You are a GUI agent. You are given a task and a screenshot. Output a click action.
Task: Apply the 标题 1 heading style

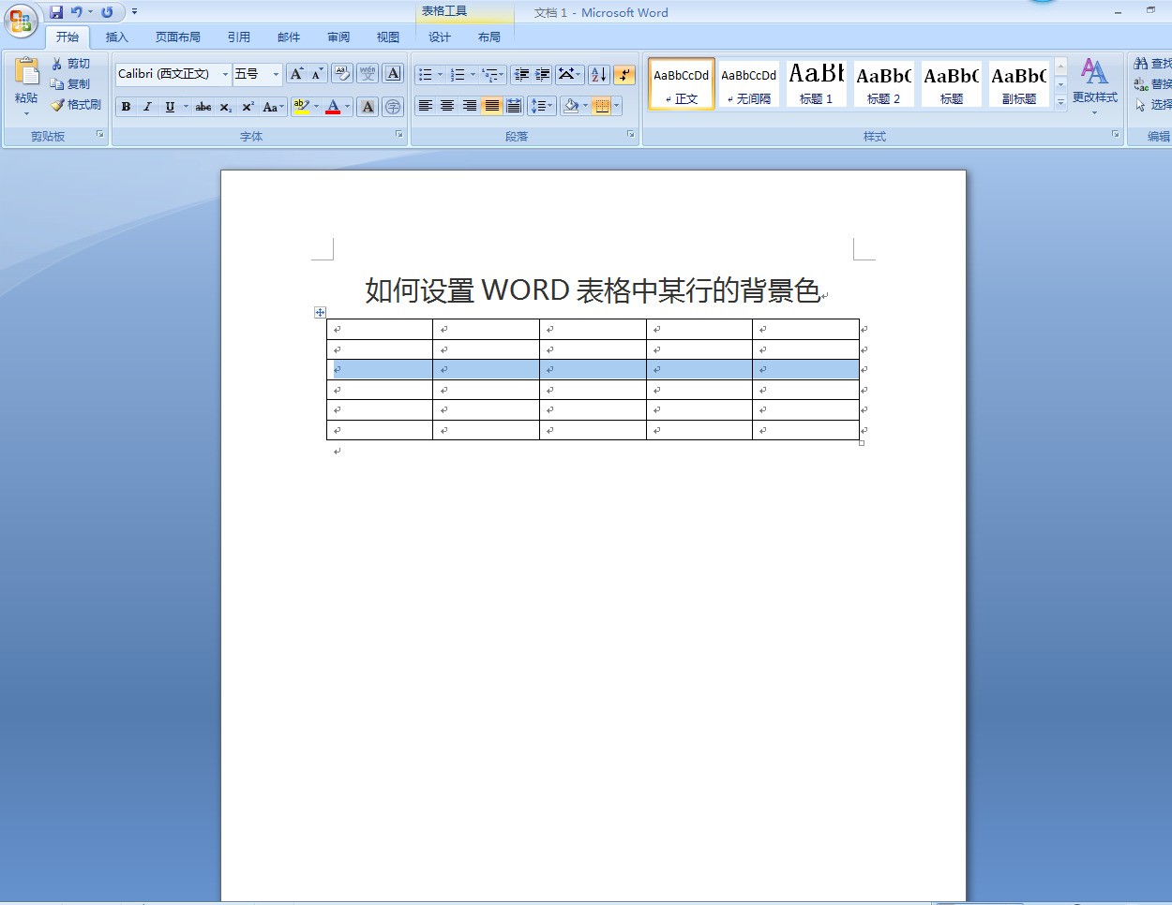[816, 83]
